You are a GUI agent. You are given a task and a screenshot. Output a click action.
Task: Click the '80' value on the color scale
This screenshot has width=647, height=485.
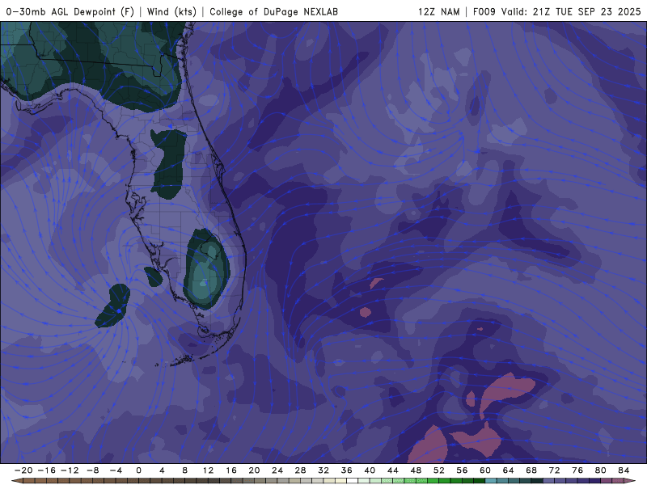(x=601, y=470)
